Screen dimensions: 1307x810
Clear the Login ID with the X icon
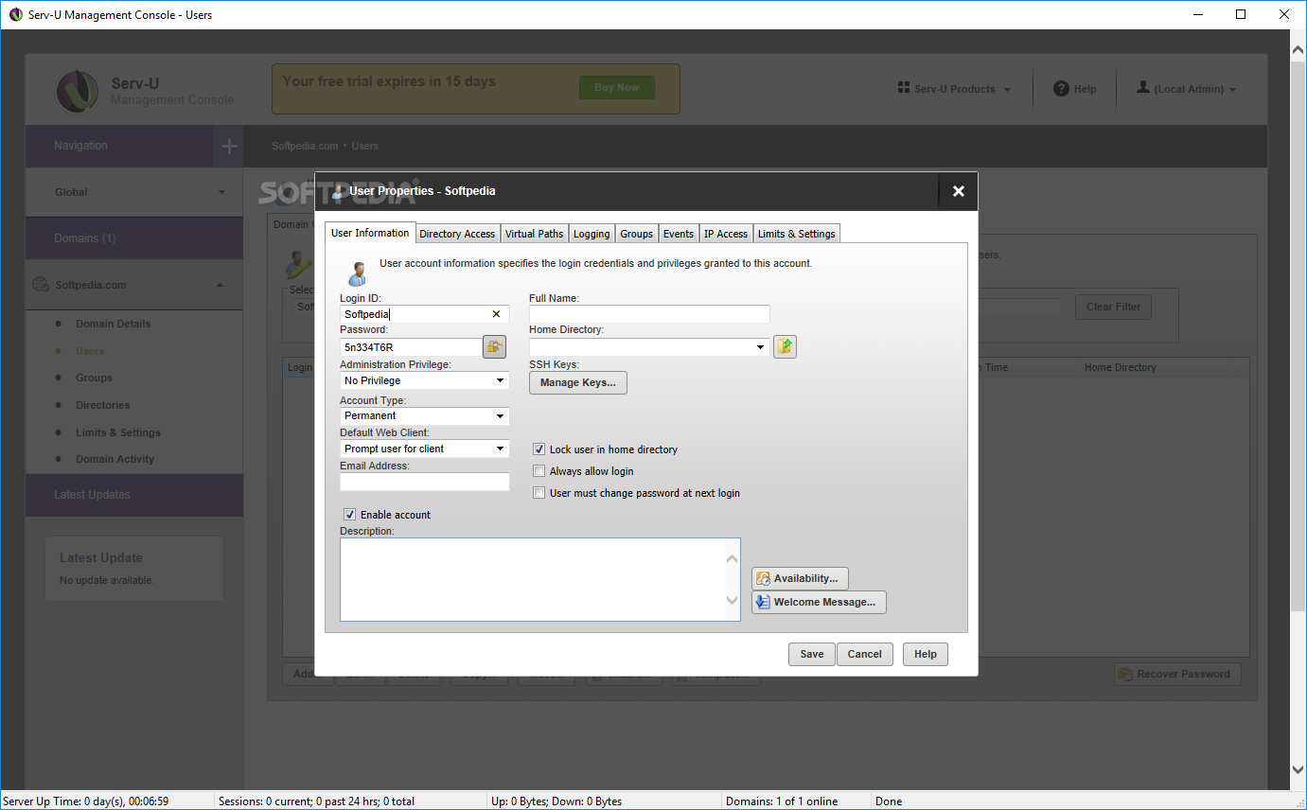coord(497,314)
